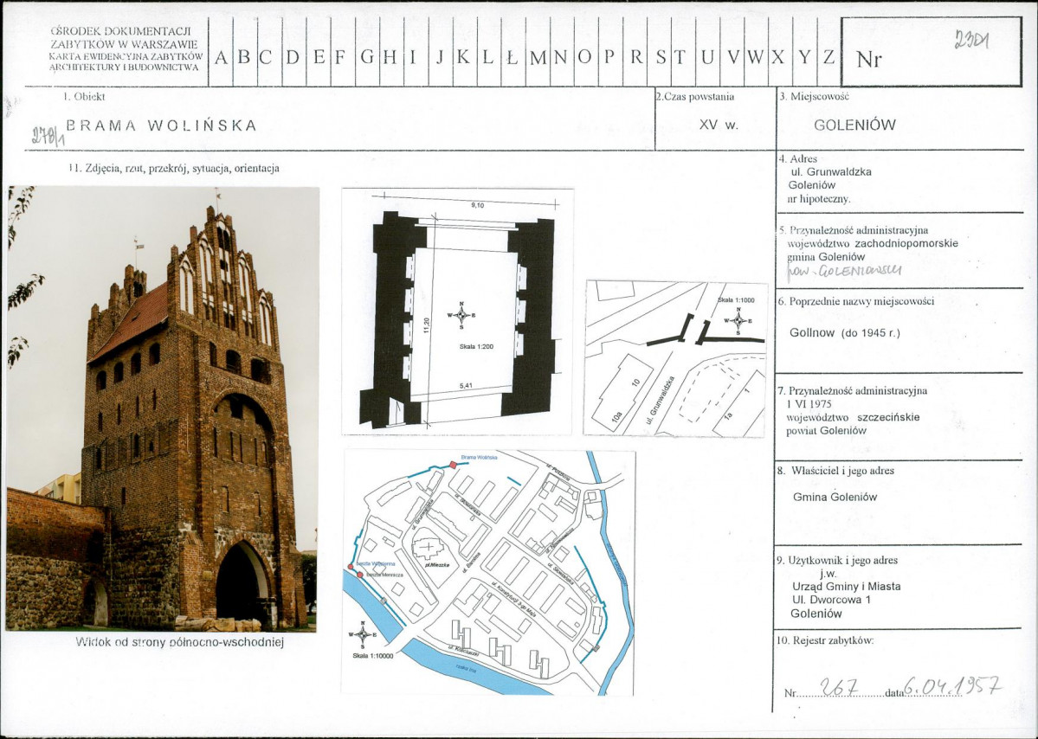Click the street label ul. Konstytucji 3-go Maja
The width and height of the screenshot is (1038, 739).
(x=513, y=599)
